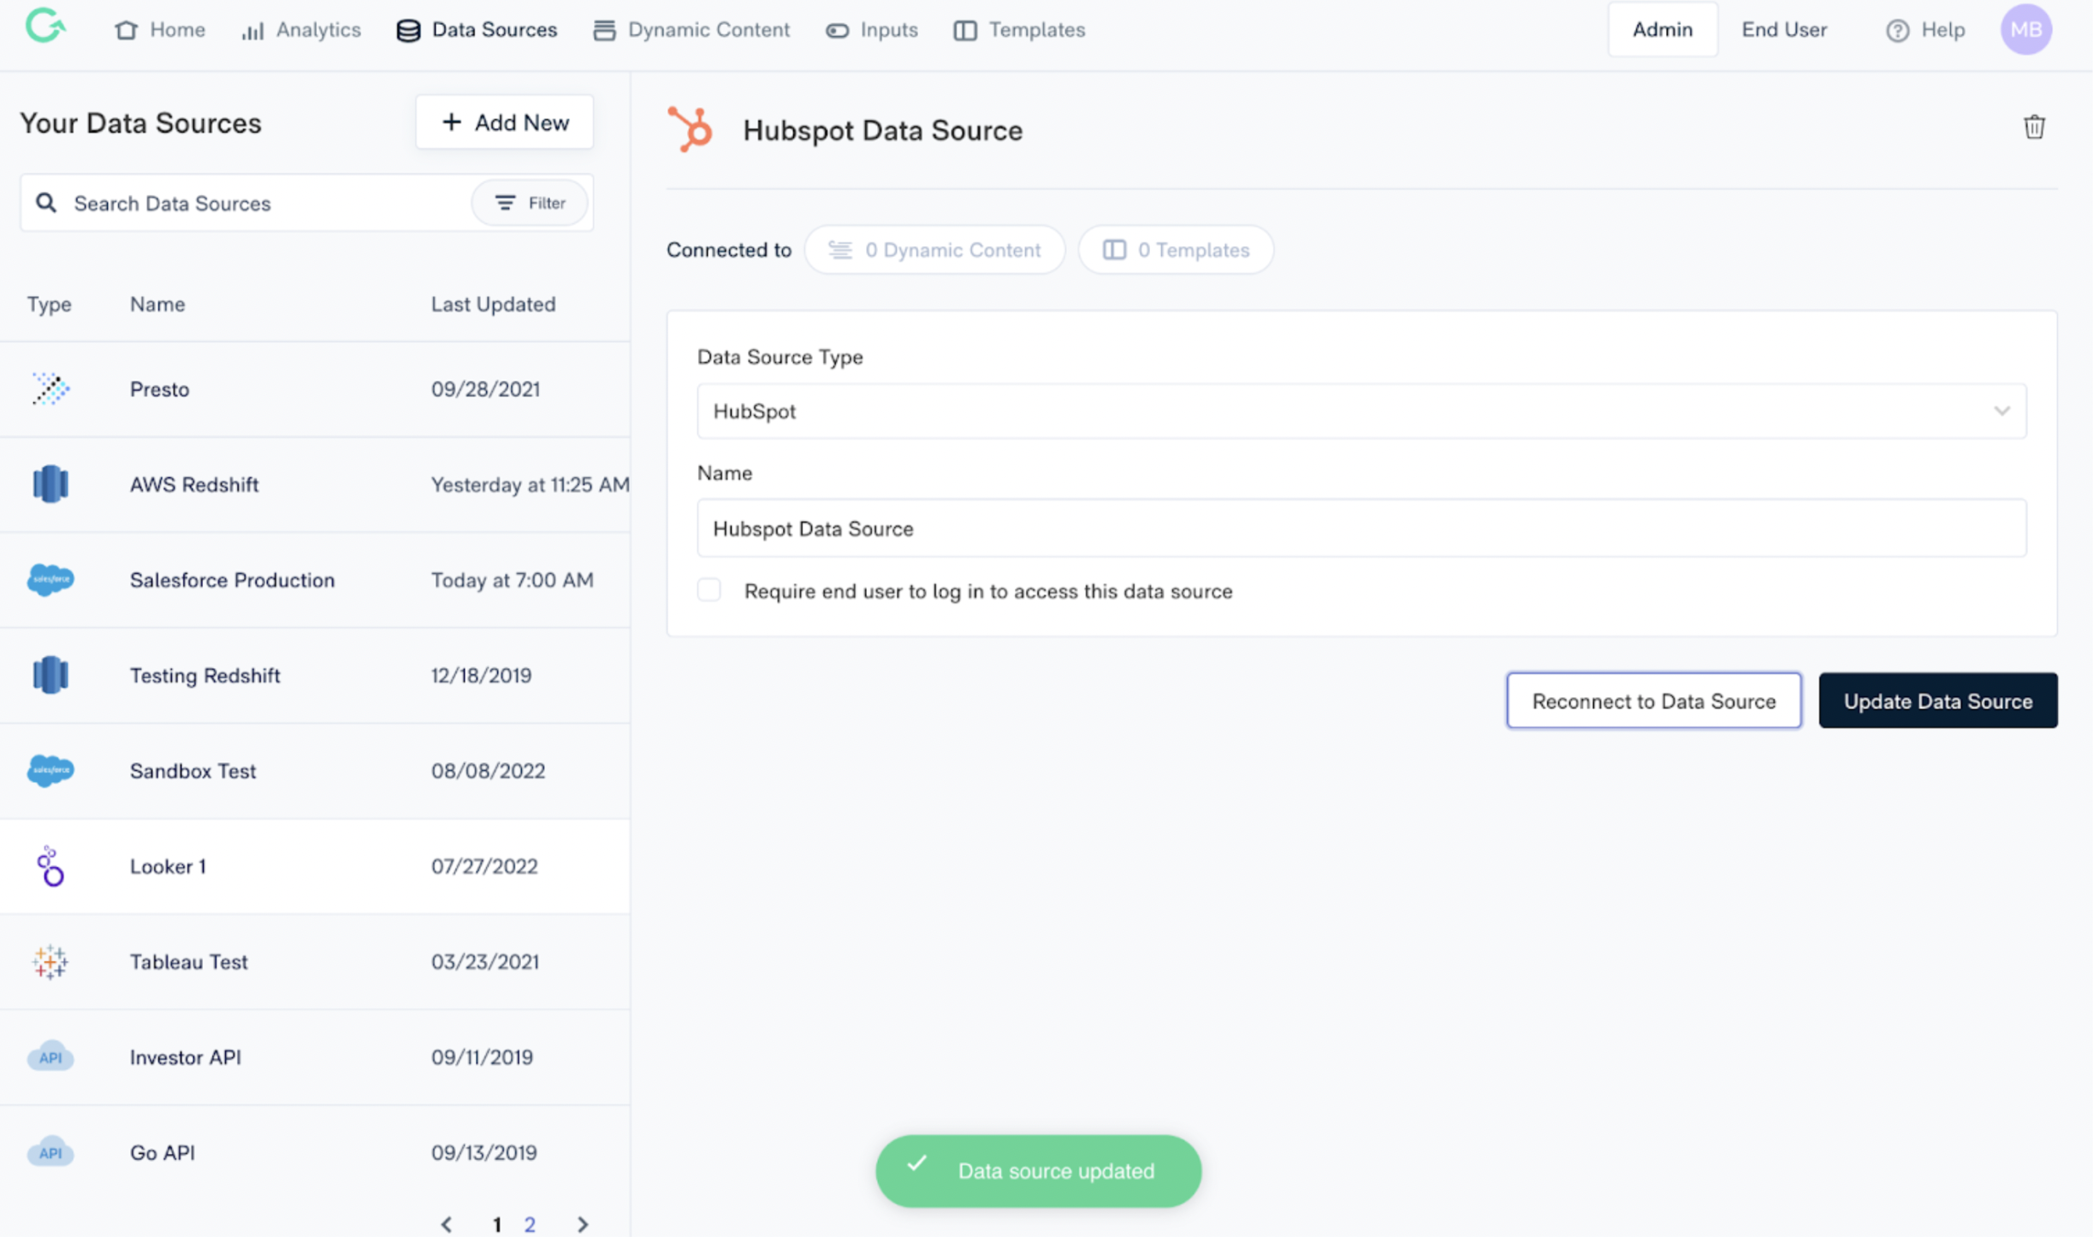Image resolution: width=2093 pixels, height=1237 pixels.
Task: Open Data Source Type HubSpot dropdown
Action: [x=1361, y=411]
